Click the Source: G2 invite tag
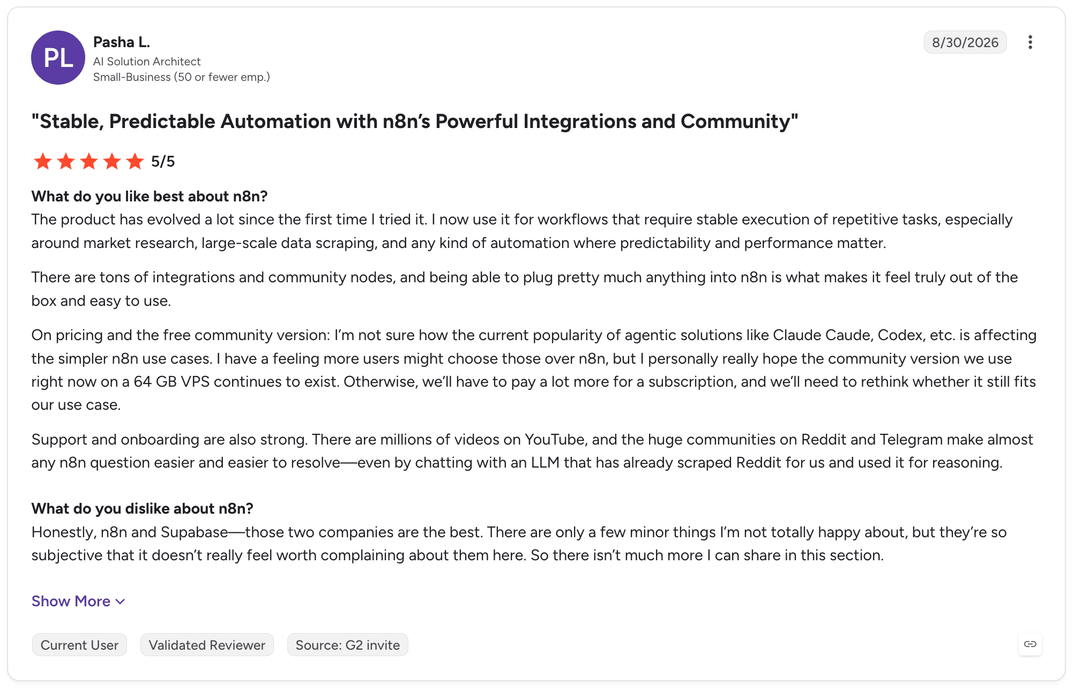Image resolution: width=1074 pixels, height=692 pixels. pyautogui.click(x=348, y=645)
